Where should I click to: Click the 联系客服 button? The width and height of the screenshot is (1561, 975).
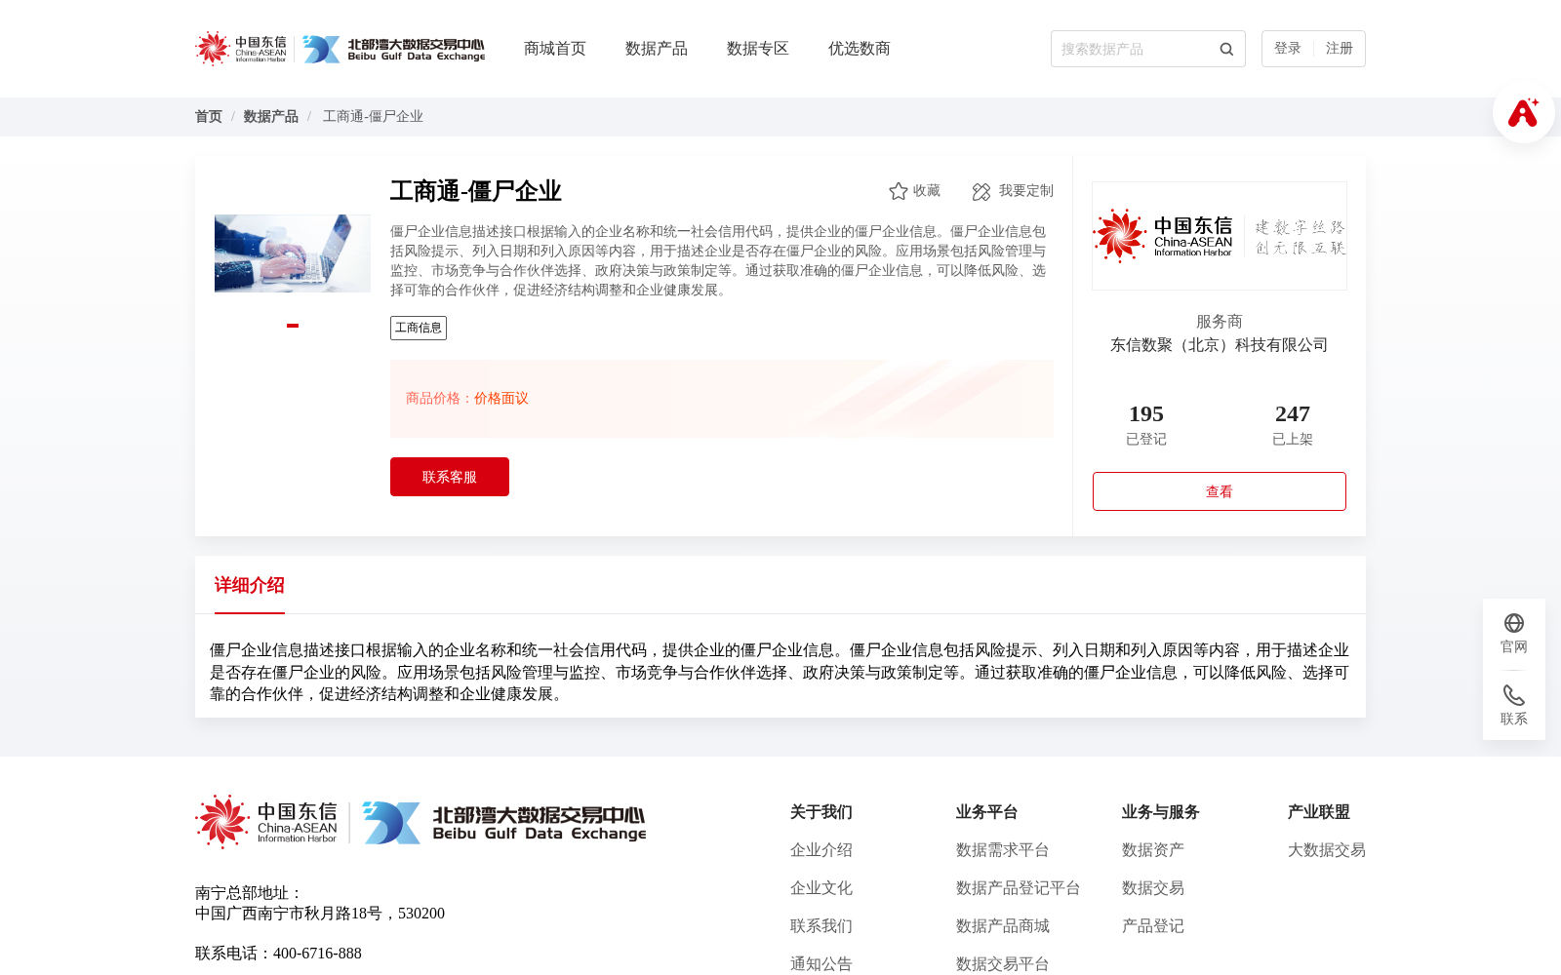[x=450, y=477]
